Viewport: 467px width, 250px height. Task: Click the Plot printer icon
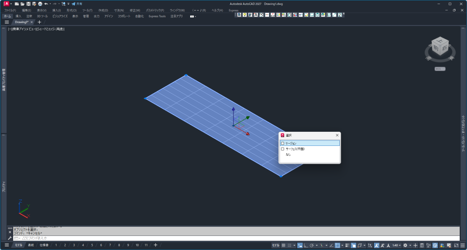pos(40,4)
